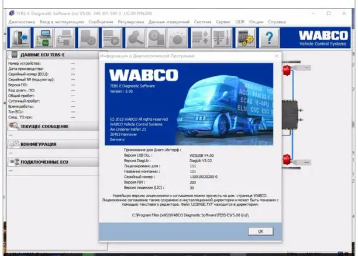The width and height of the screenshot is (358, 256).
Task: Click the exit door toolbar icon
Action: coord(21,38)
